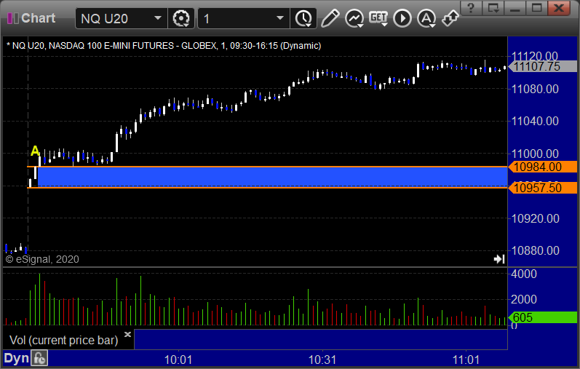Screen dimensions: 580x369
Task: Select the 10984.00 orange price label
Action: [542, 167]
